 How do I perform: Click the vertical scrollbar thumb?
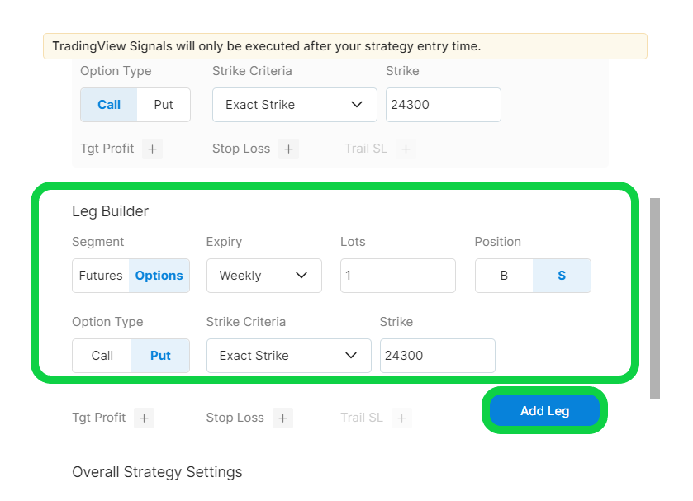point(654,298)
